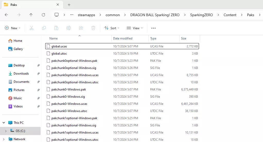The image size is (263, 142).
Task: Select Network in navigation pane
Action: coord(17,139)
